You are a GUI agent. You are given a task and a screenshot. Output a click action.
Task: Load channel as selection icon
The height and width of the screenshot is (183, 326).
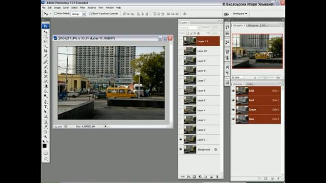click(x=259, y=178)
